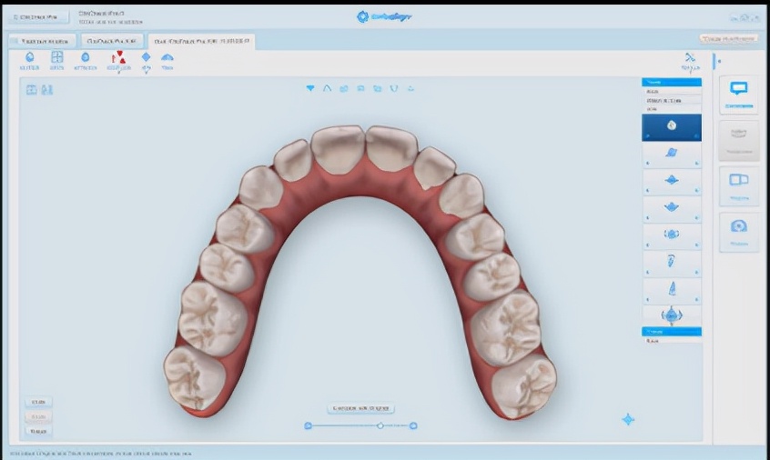This screenshot has height=460, width=770.
Task: Select the grid icon in the top toolbar
Action: [x=56, y=58]
